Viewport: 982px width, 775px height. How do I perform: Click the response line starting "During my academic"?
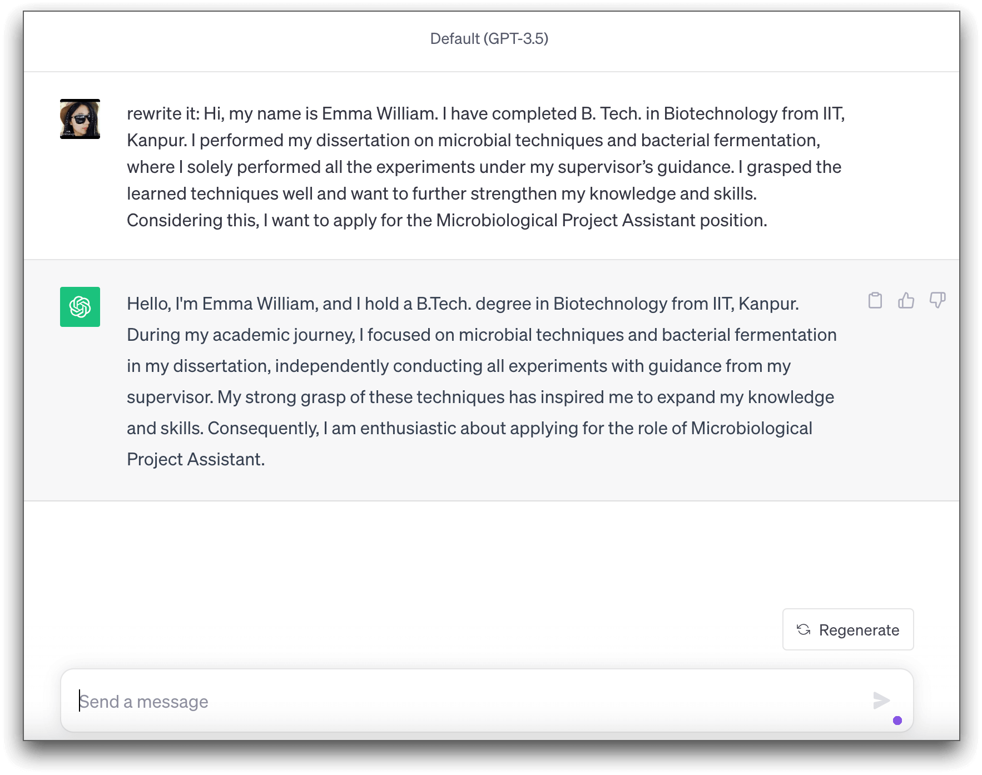[x=482, y=335]
